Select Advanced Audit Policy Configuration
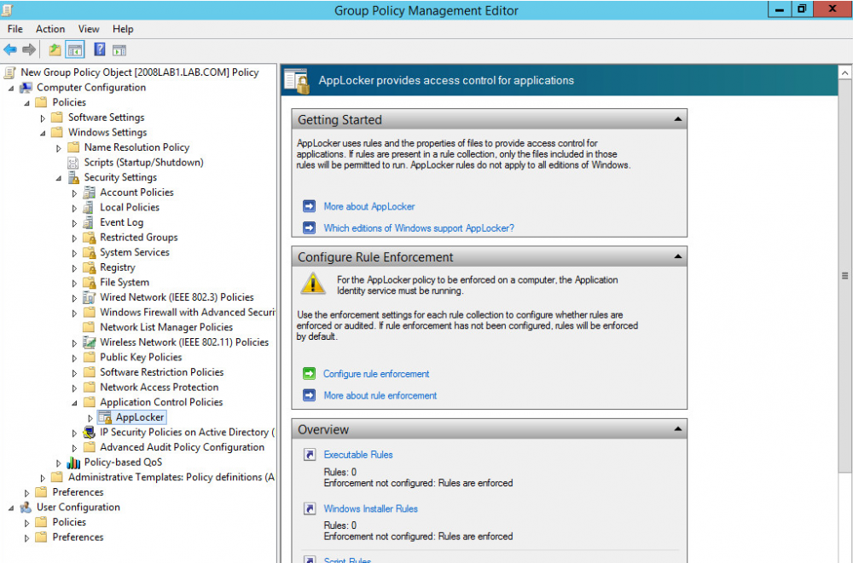Viewport: 853px width, 563px height. 182,447
